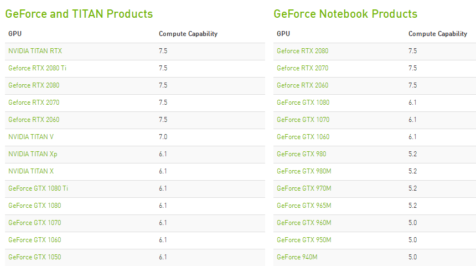Viewport: 476px width, 266px height.
Task: Follow the GeForce GTX 1050 link
Action: pos(34,257)
